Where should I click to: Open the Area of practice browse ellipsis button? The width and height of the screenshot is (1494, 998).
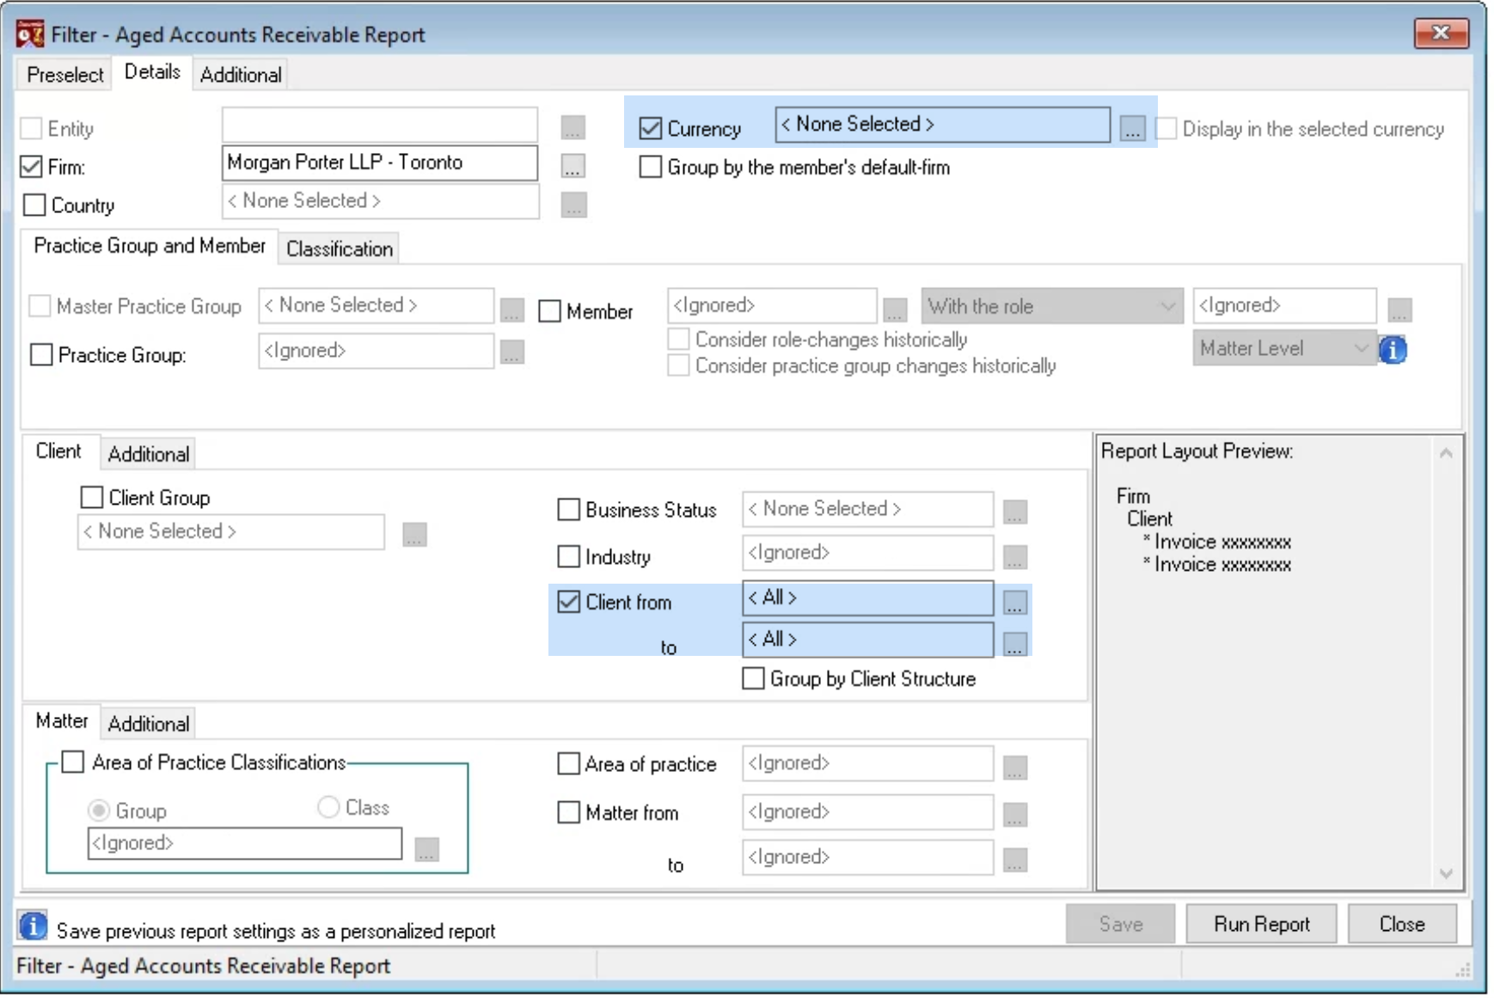1015,768
